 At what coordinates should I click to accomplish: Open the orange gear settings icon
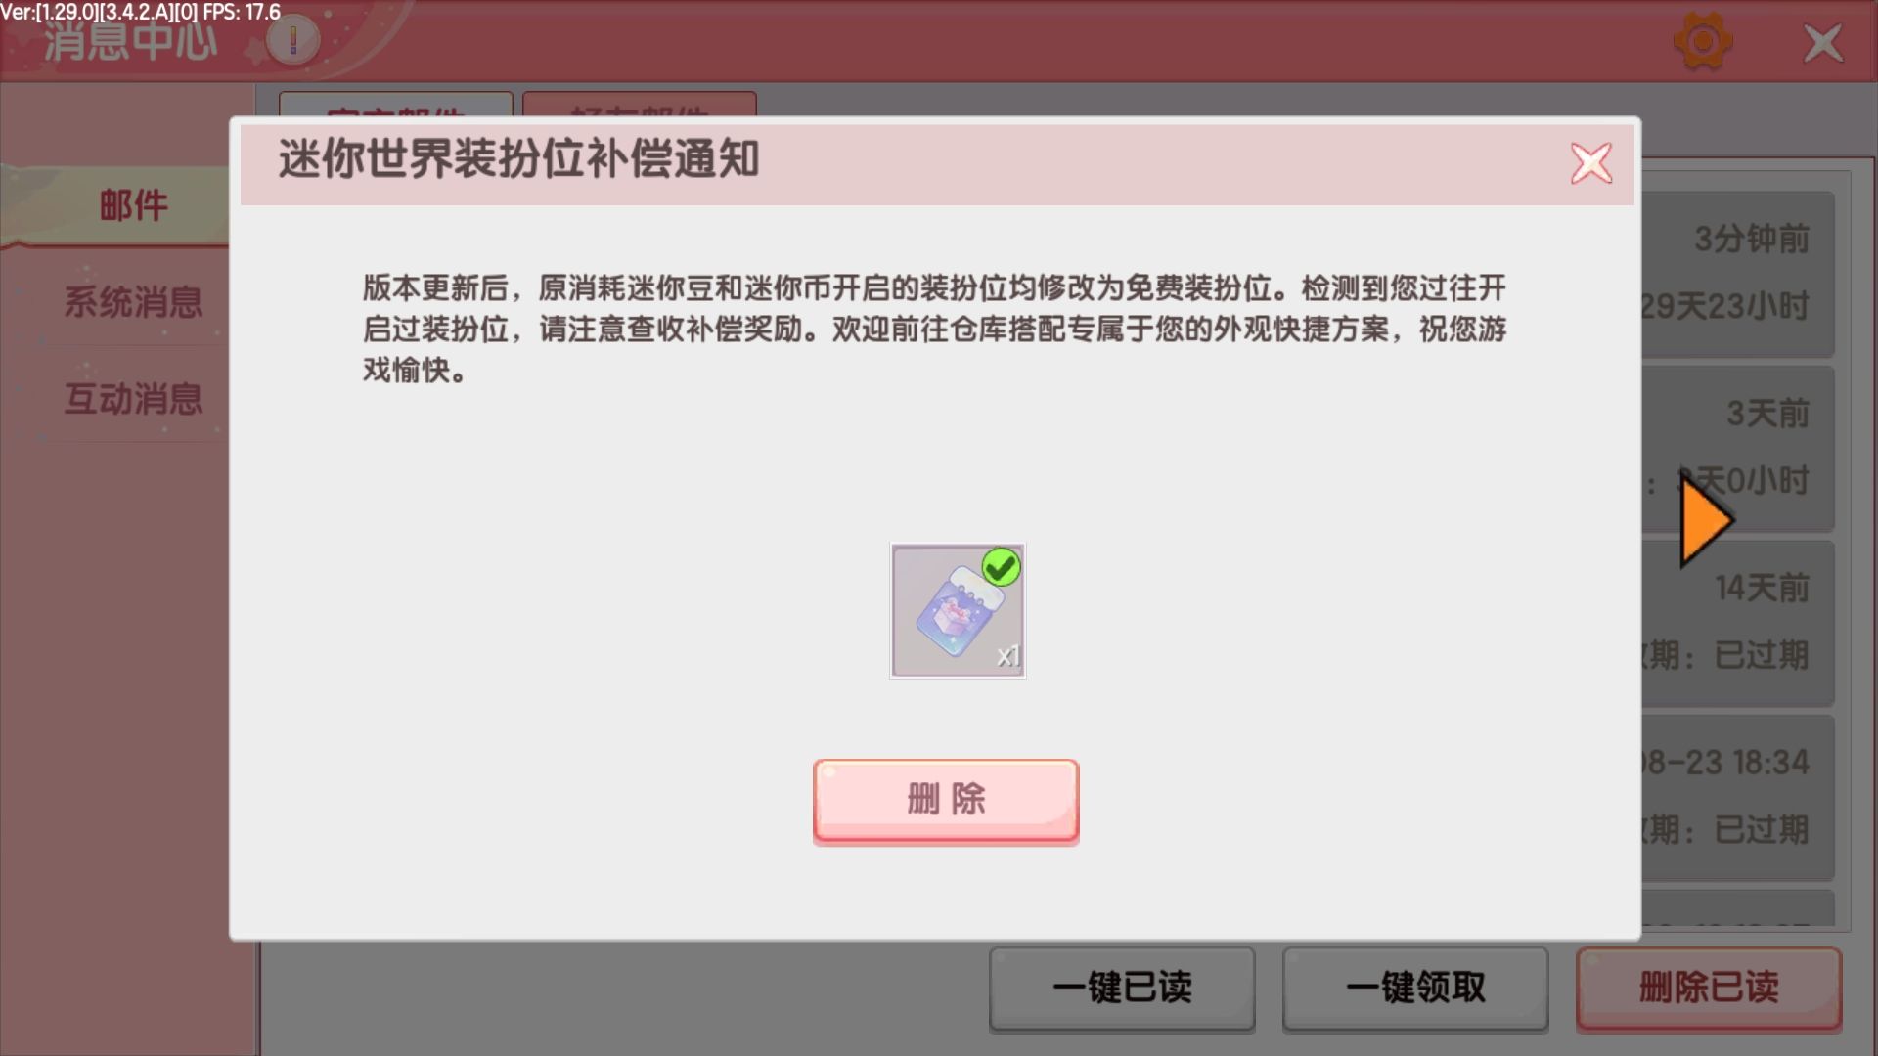(1703, 42)
